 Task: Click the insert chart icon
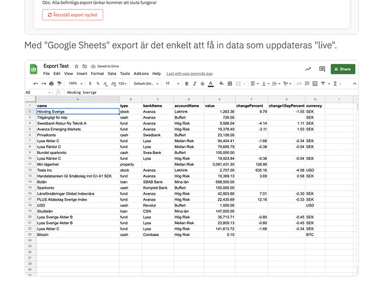(315, 84)
